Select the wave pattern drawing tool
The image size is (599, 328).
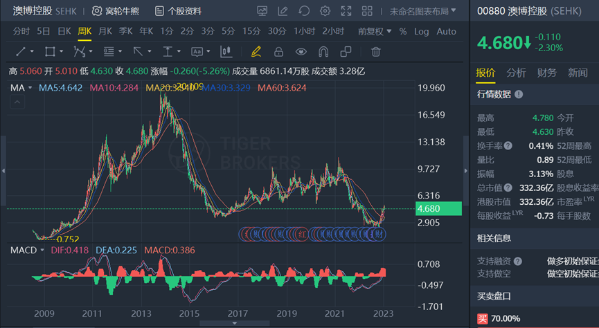click(80, 51)
